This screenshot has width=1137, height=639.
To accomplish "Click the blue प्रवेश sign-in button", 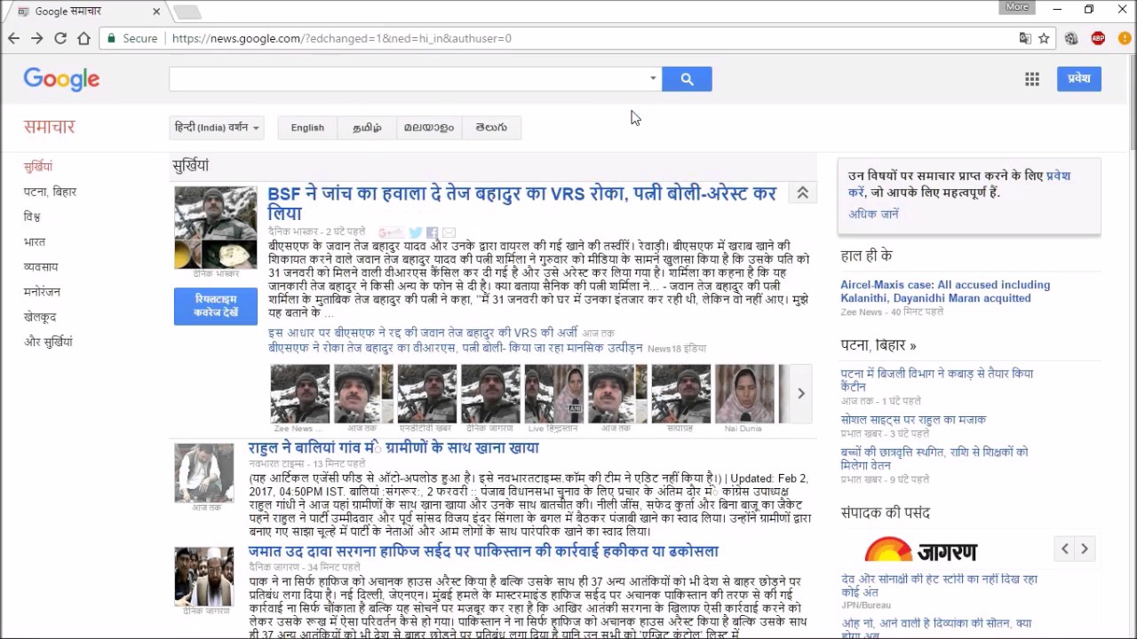I will coord(1078,79).
